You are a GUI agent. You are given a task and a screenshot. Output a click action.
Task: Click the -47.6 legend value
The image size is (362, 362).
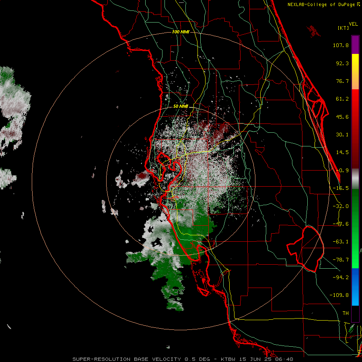(341, 224)
